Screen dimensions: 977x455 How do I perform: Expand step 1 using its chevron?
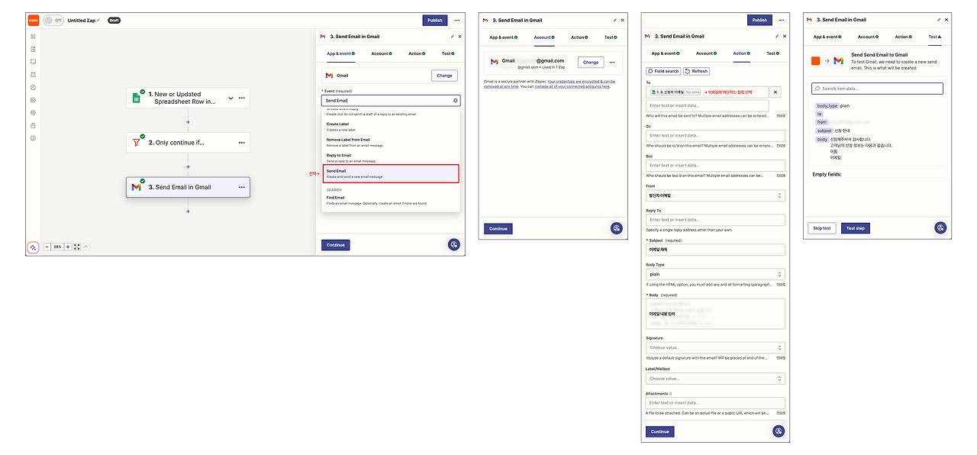pos(231,98)
